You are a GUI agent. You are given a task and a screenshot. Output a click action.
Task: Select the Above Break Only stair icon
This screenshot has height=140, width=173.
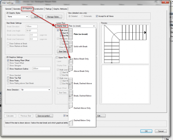coord(71,71)
